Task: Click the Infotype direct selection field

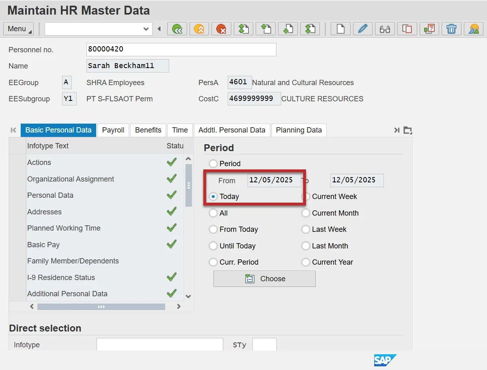Action: (159, 345)
